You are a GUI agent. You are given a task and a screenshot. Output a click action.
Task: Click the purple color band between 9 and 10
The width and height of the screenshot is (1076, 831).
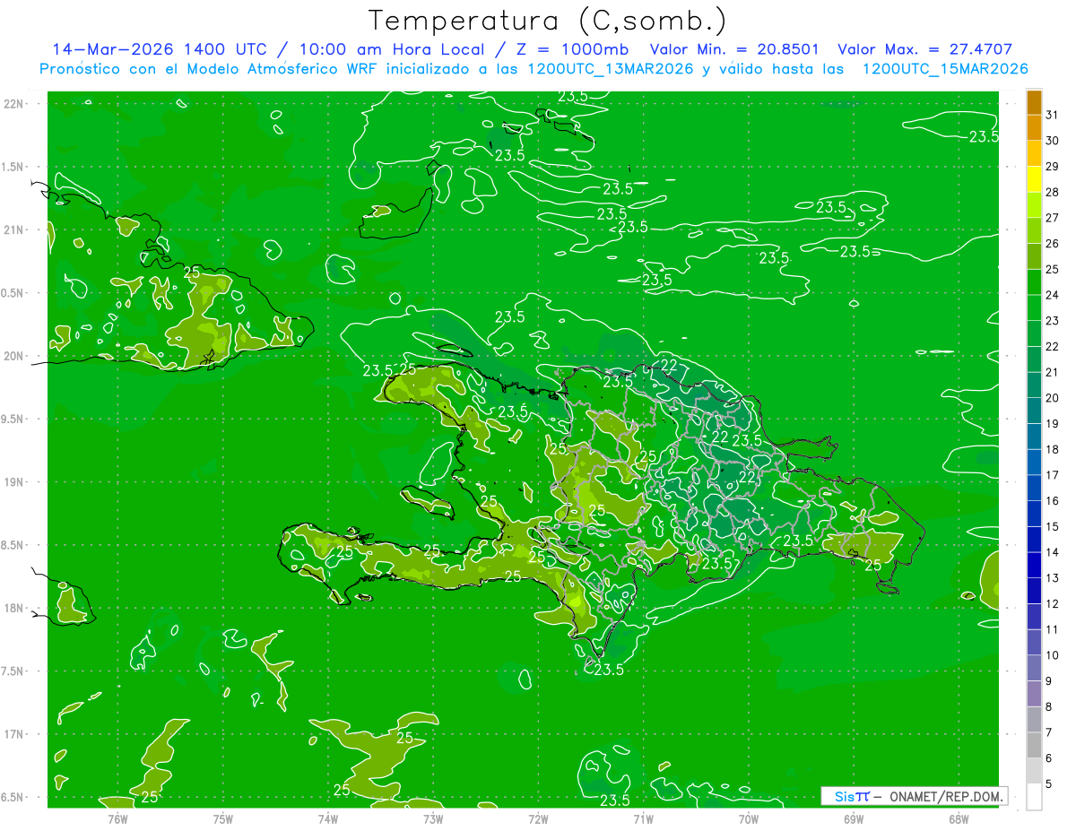coord(1034,668)
